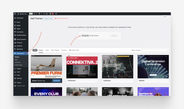Open the updates icon in admin bar
Screen dimensions: 184x109
click(34, 14)
